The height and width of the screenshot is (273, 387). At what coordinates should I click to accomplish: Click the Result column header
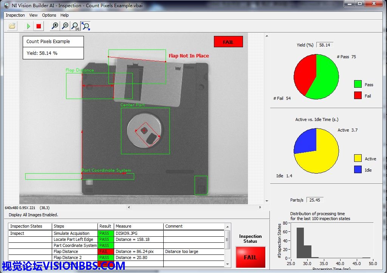coord(106,226)
